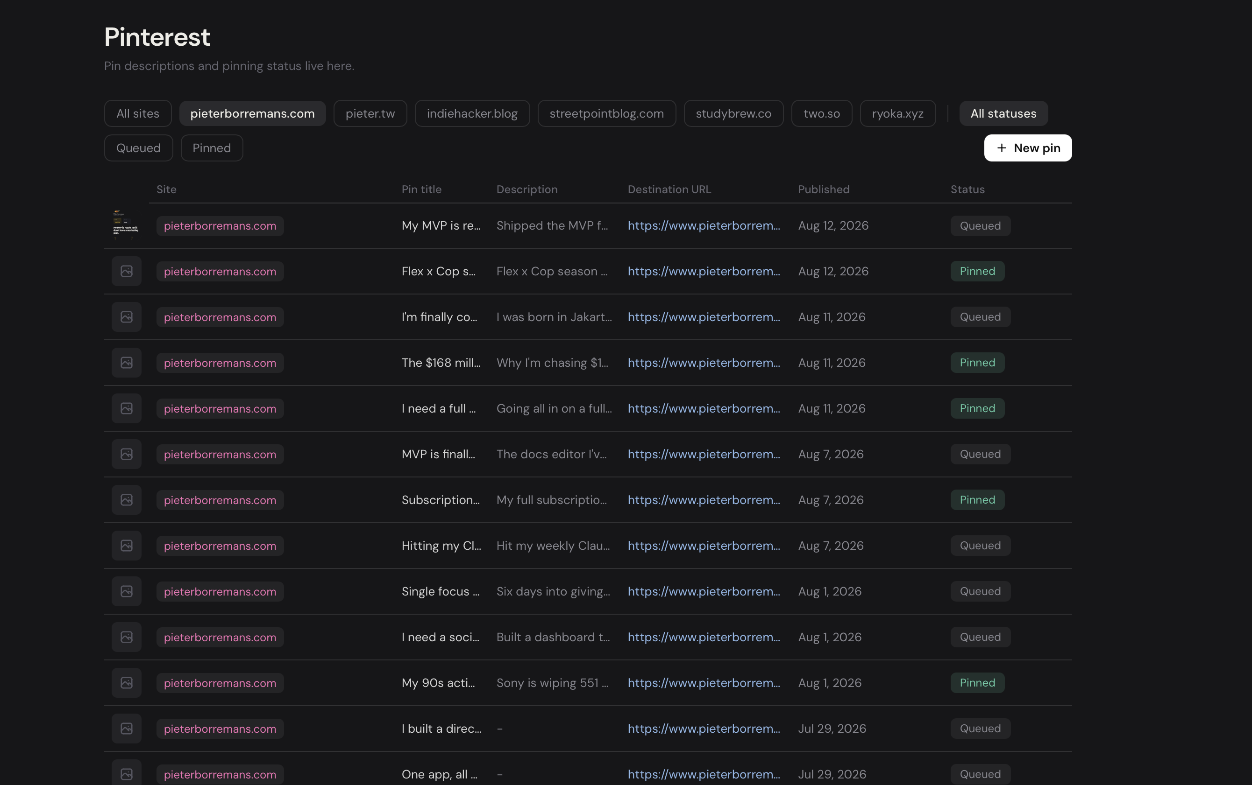Open destination URL of I built a direc... pin
Viewport: 1252px width, 785px height.
704,728
